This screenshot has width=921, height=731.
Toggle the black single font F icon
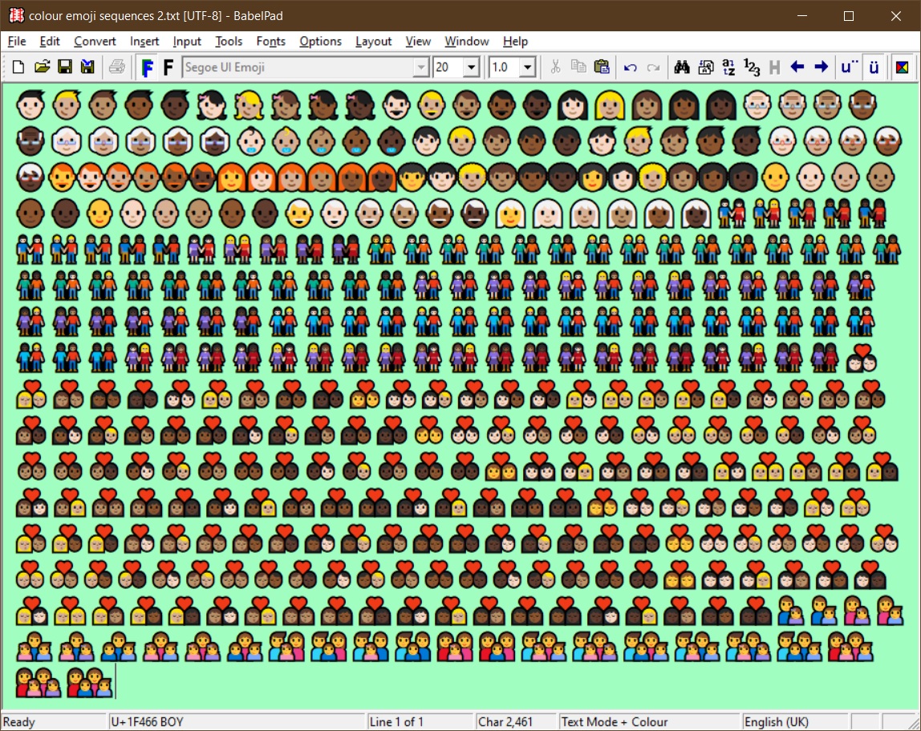(168, 67)
